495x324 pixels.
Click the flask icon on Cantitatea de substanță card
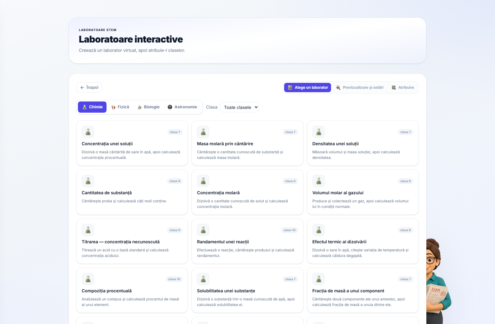coord(88,181)
